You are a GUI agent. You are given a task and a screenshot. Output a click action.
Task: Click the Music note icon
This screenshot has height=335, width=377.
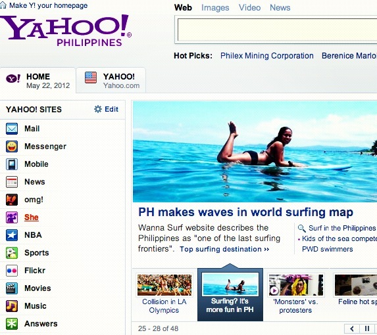click(12, 306)
